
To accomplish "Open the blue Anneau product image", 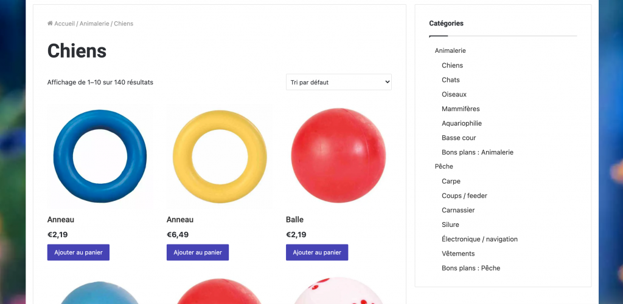I will (100, 157).
